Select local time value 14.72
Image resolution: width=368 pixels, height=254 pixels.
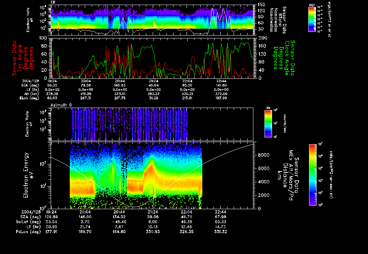[221, 227]
